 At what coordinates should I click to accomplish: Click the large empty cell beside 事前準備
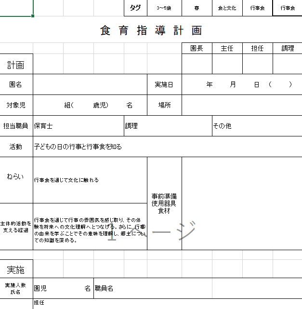[x=242, y=203]
